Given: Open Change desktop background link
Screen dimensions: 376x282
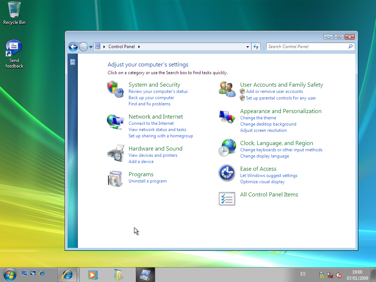Looking at the screenshot, I should 268,124.
